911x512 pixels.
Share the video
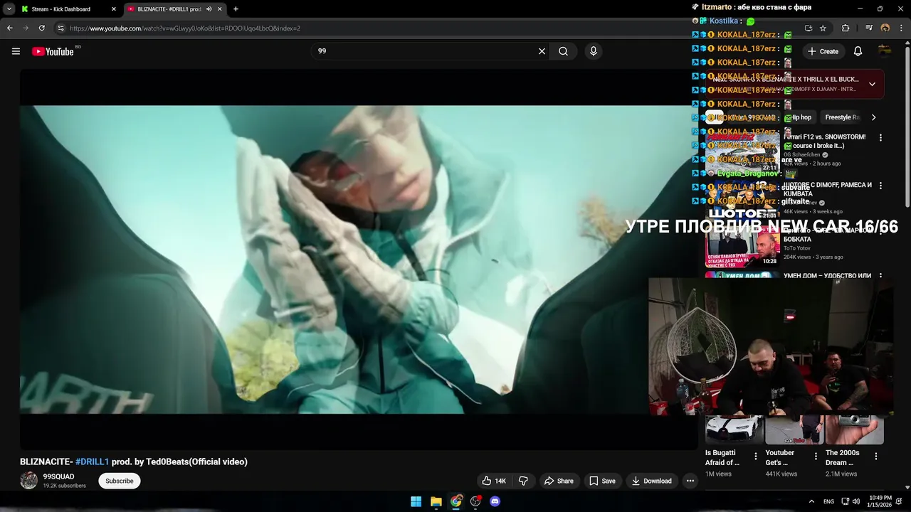[x=559, y=481]
